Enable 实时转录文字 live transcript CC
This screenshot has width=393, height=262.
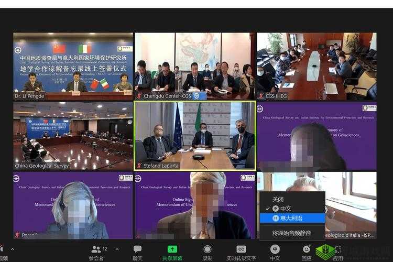click(x=241, y=253)
